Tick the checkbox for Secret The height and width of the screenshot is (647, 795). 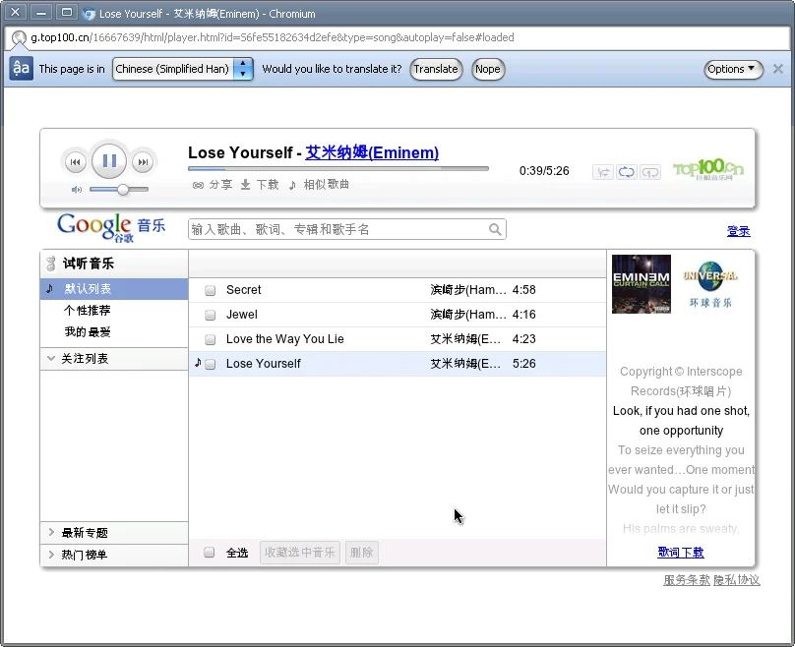pyautogui.click(x=210, y=290)
